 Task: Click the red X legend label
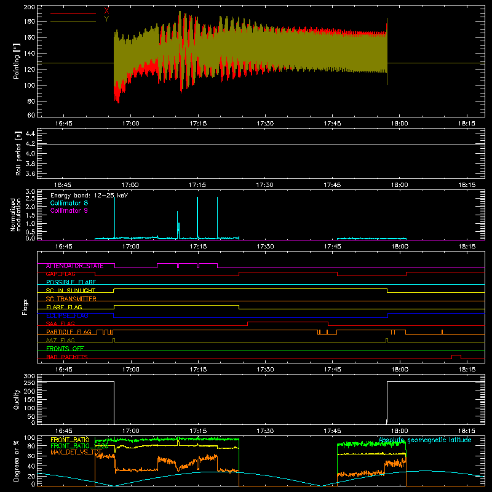(x=106, y=11)
